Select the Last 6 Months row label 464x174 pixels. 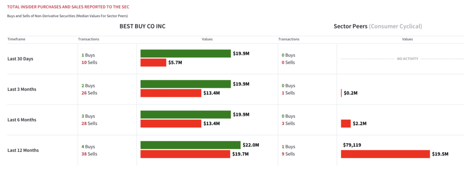click(22, 120)
